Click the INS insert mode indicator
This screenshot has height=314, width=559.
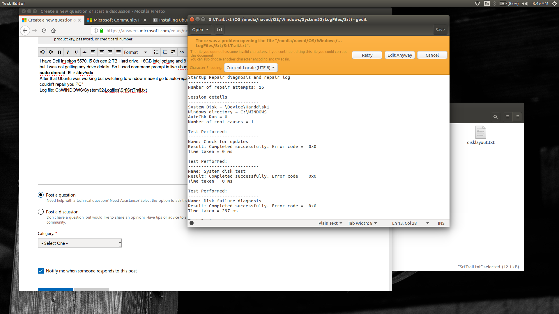tap(441, 223)
